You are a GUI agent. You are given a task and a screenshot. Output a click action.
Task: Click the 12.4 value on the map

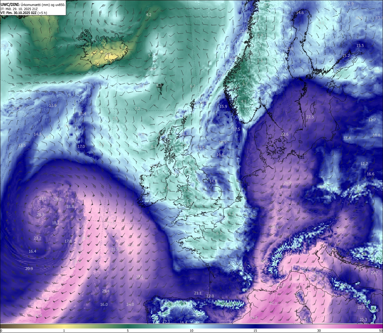click(x=347, y=138)
